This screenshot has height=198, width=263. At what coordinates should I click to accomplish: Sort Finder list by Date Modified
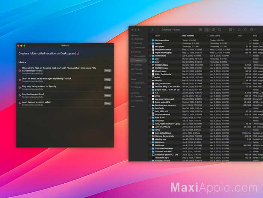(188, 36)
